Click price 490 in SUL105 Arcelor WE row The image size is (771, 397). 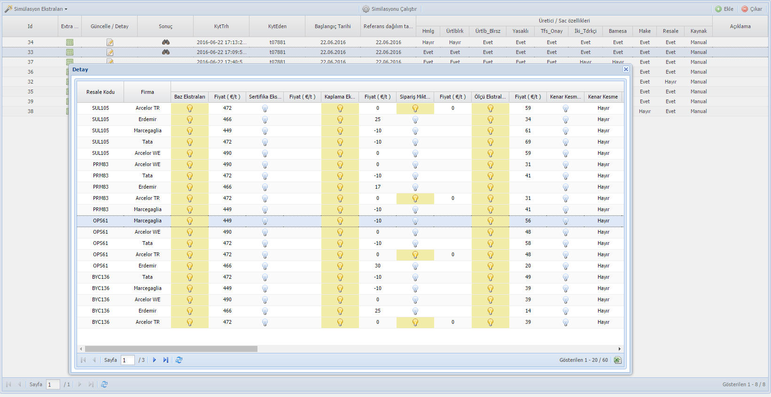tap(227, 153)
